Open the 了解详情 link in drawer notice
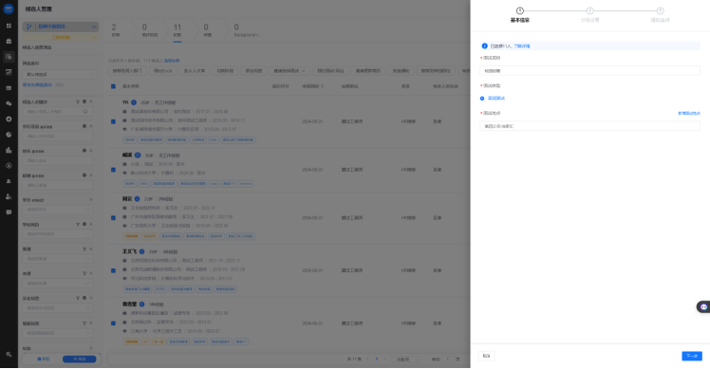The image size is (710, 369). pos(522,46)
